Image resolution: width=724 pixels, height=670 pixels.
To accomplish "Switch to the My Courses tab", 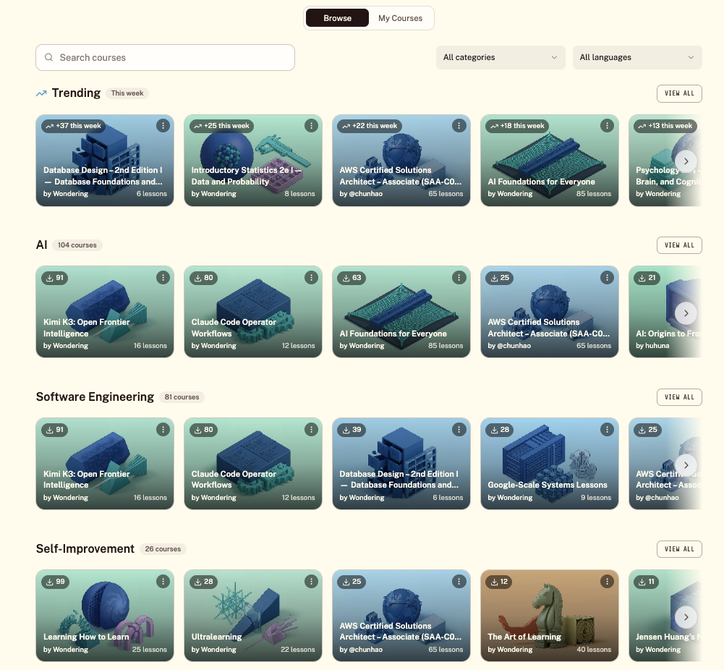I will coord(400,18).
